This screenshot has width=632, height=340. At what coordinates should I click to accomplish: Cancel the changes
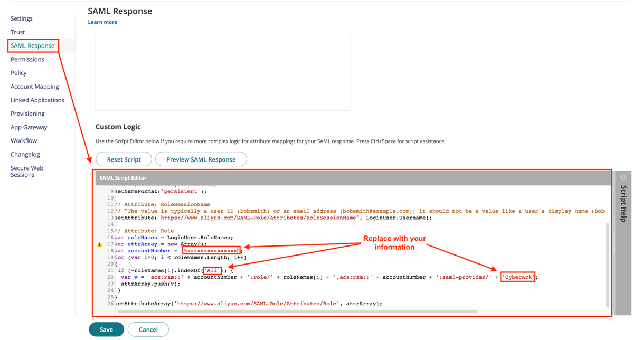(148, 329)
